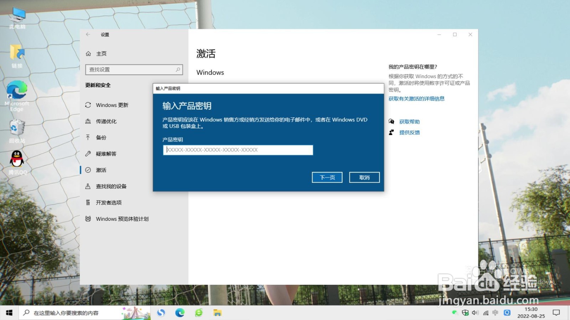Click the 获取帮助 help link

pos(409,122)
